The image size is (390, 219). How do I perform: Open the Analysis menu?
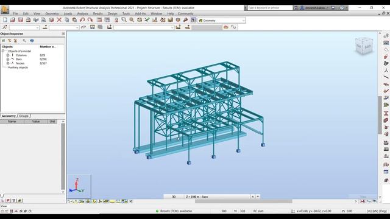[x=82, y=13]
